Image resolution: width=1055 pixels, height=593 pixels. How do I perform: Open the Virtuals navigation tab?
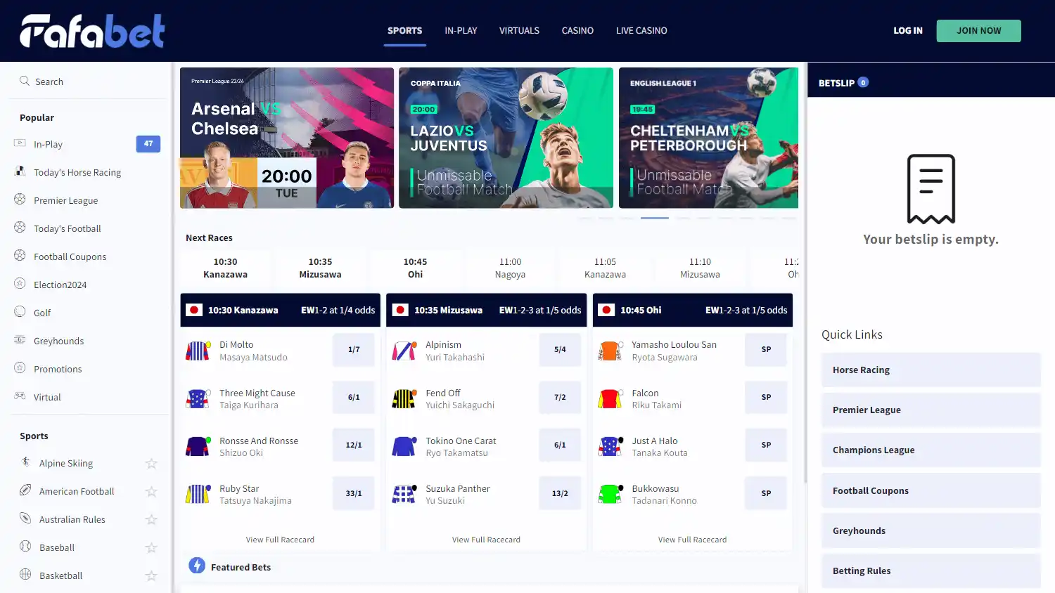point(519,31)
